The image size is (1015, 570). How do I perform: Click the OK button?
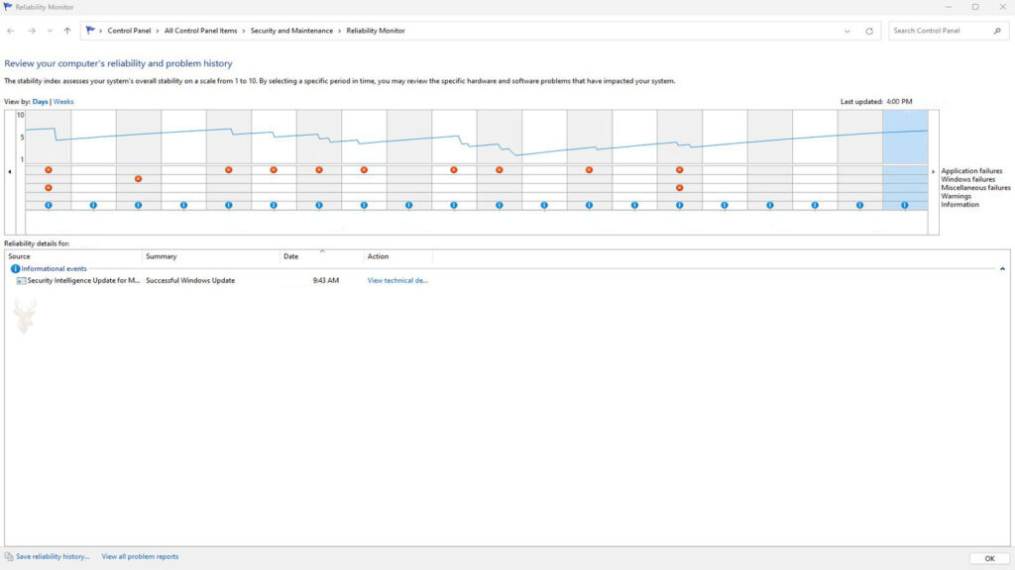(989, 558)
